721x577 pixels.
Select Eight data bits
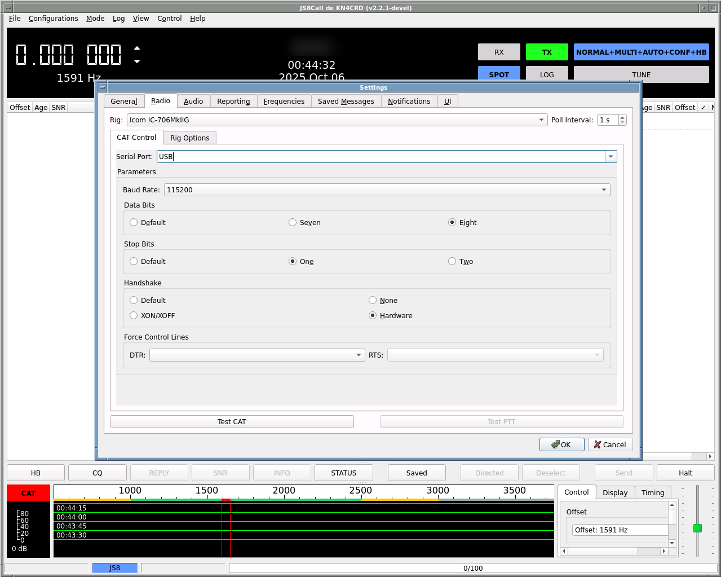point(452,222)
